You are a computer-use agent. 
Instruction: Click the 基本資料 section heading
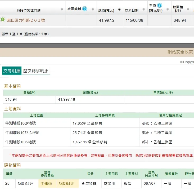point(12,86)
